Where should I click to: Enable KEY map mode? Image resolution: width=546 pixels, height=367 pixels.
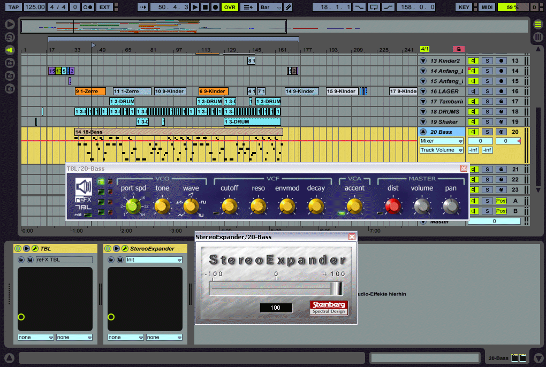click(464, 7)
